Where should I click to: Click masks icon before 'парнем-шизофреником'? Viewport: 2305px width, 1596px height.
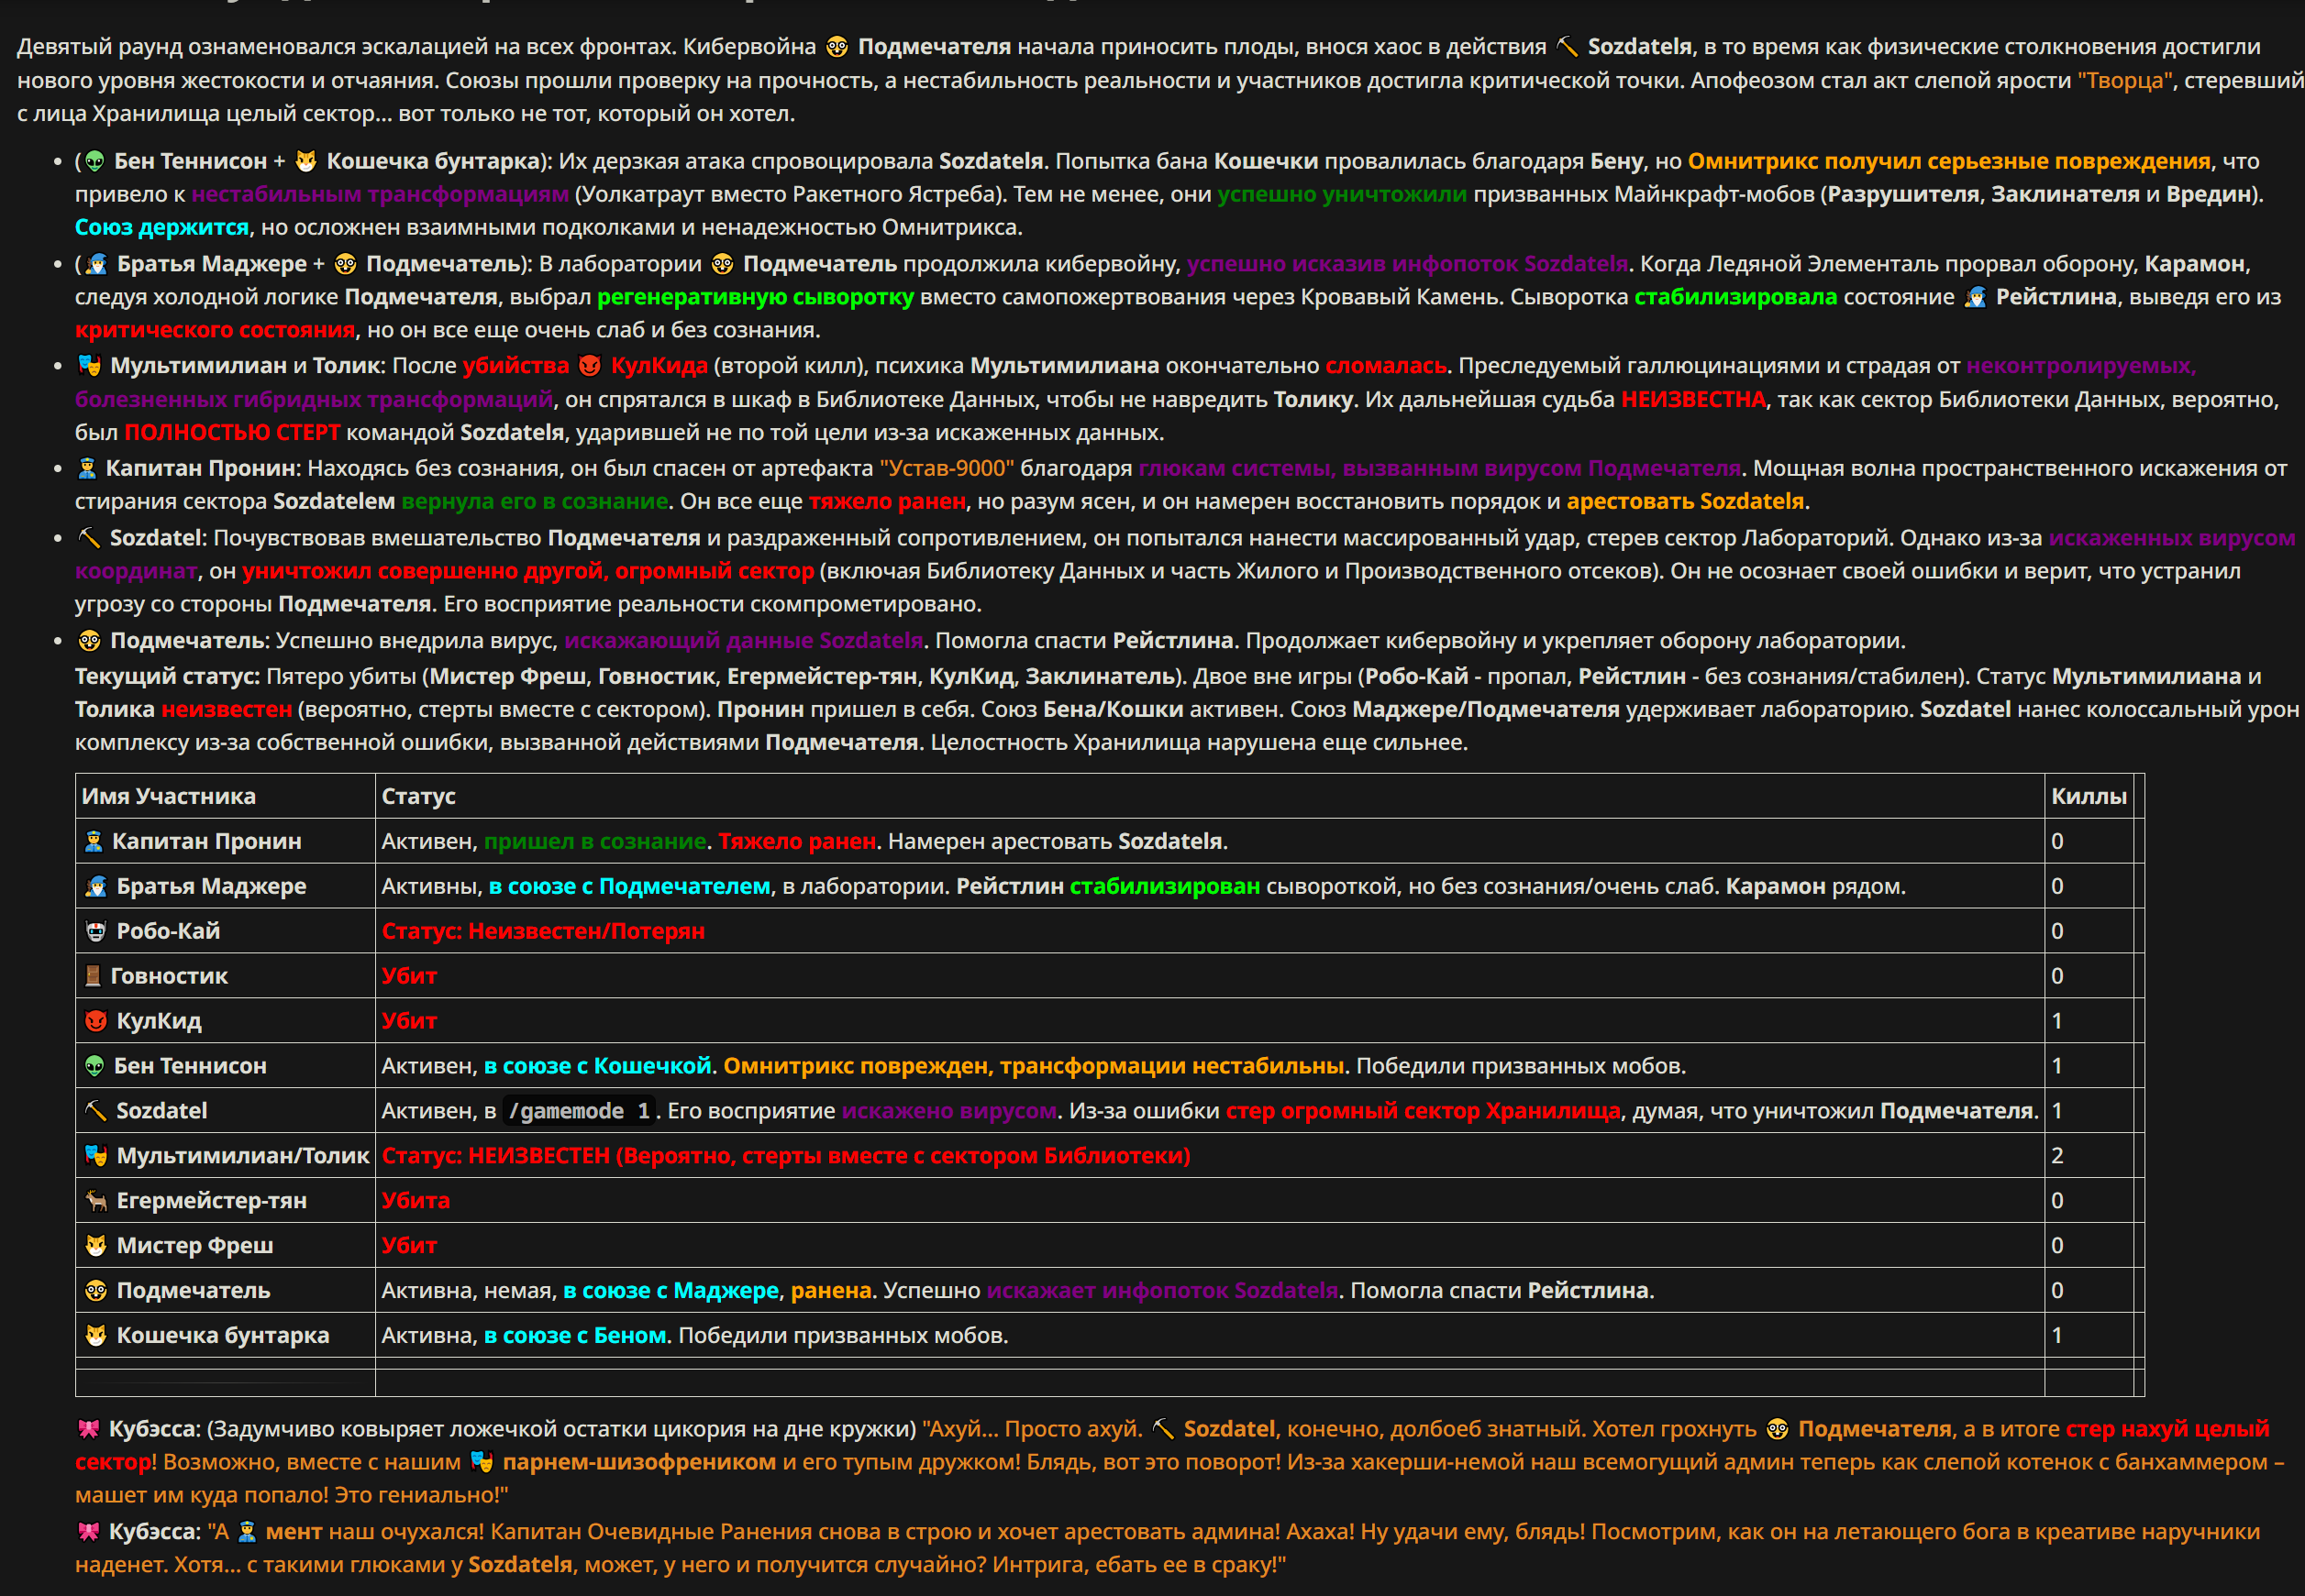tap(482, 1462)
